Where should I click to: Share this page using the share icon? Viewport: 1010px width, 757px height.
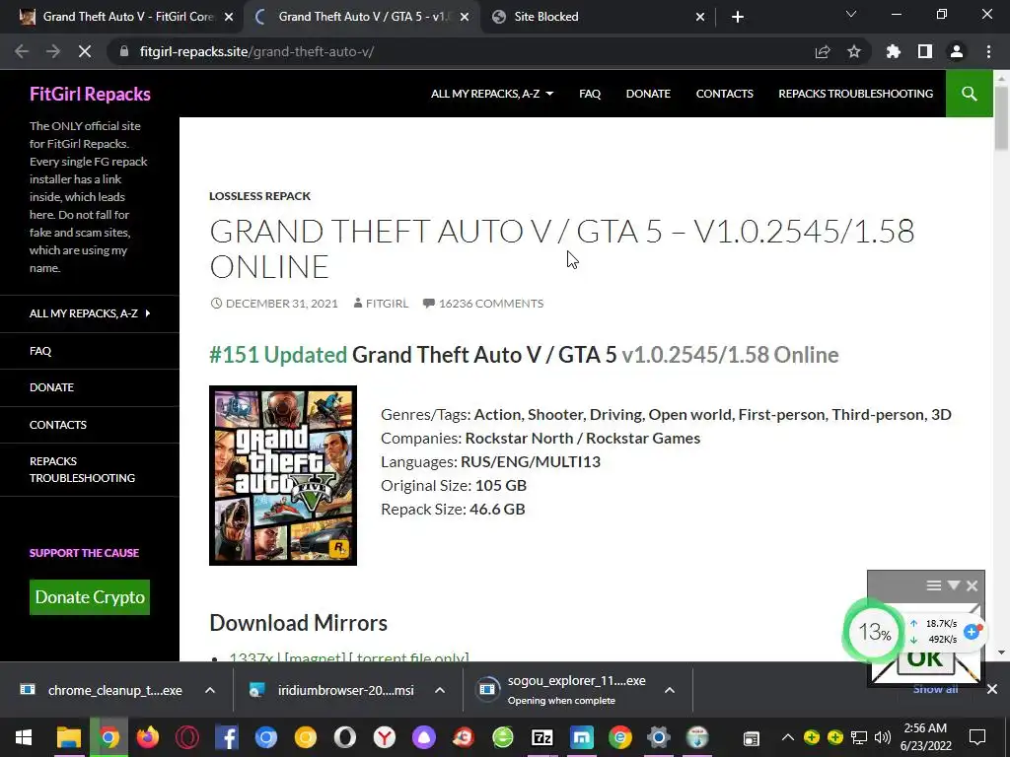click(823, 51)
